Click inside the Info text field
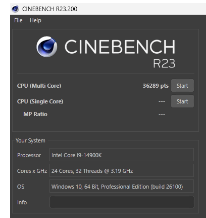The height and width of the screenshot is (218, 206). [122, 202]
